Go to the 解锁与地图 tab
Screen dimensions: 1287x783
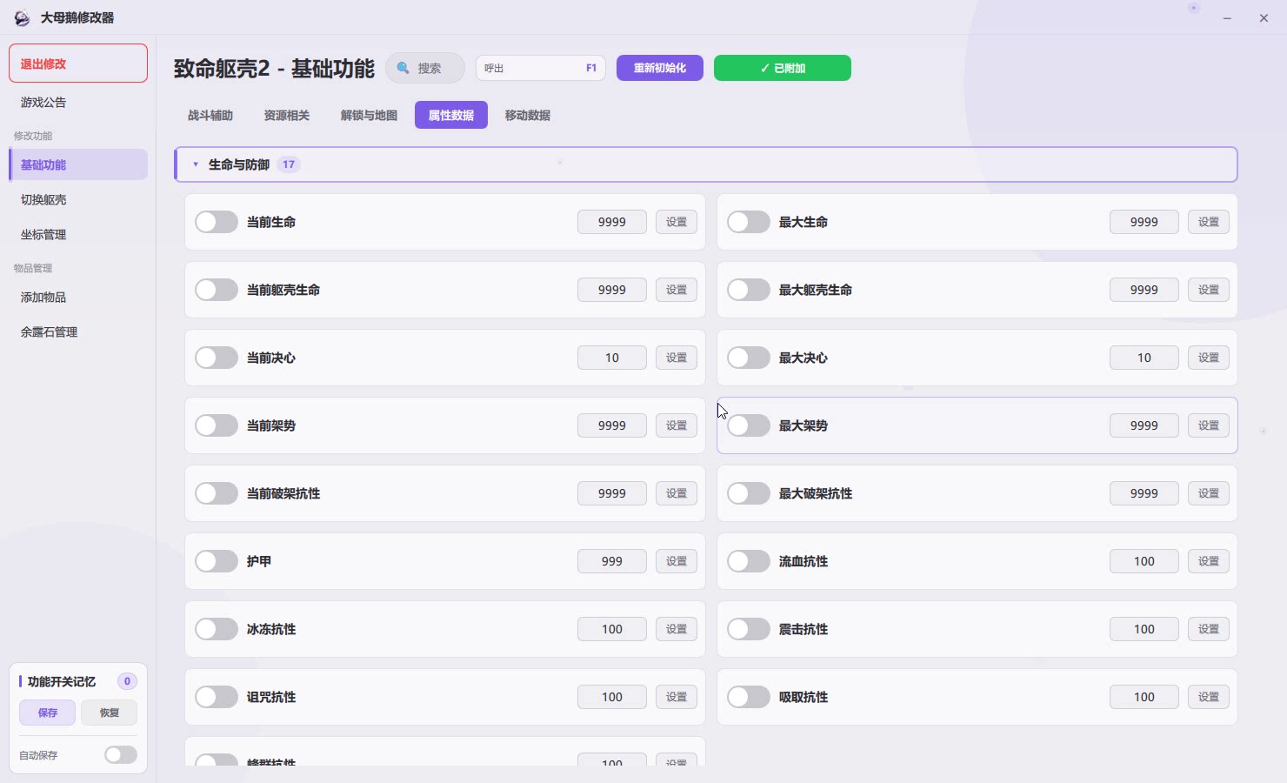tap(369, 115)
